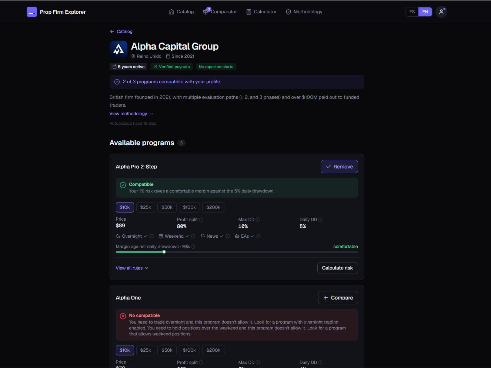
Task: Click the margin against daily drawdown slider handle
Action: coord(164,252)
